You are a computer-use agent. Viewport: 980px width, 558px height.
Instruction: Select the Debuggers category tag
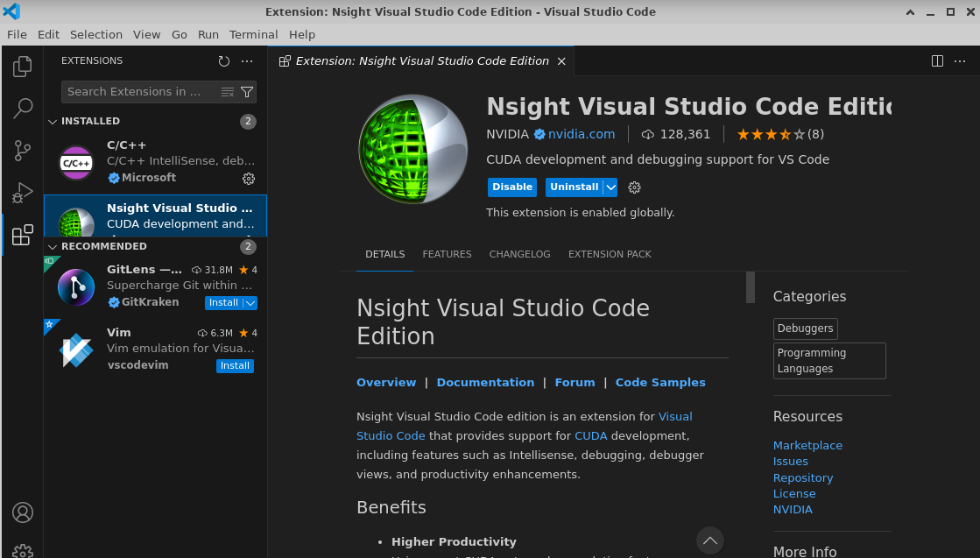pyautogui.click(x=805, y=328)
